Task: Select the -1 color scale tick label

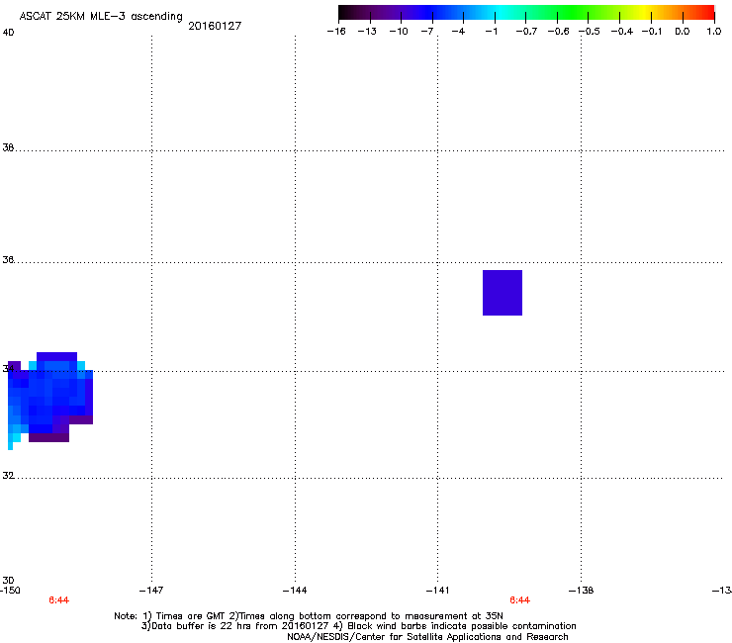Action: [x=491, y=32]
